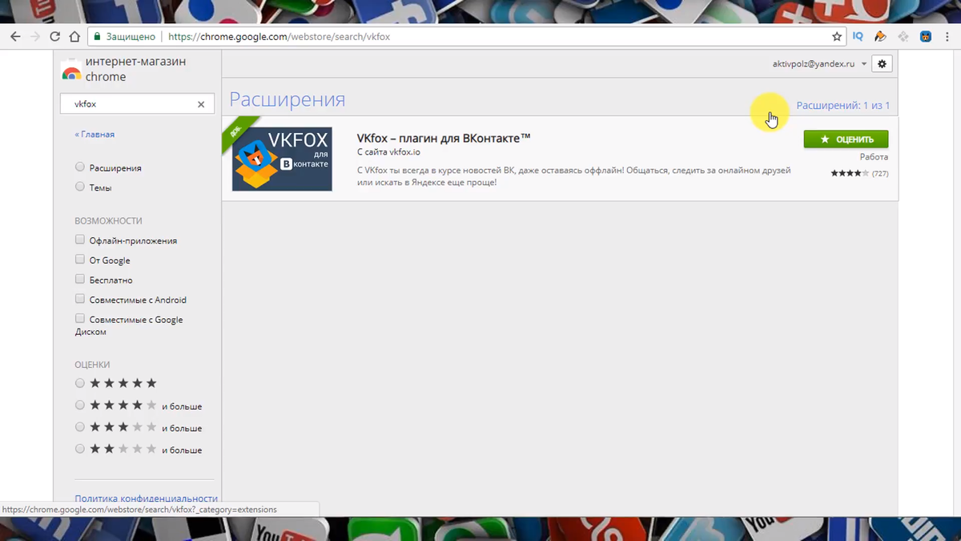Check the От Google filter
The image size is (961, 541).
pos(79,260)
